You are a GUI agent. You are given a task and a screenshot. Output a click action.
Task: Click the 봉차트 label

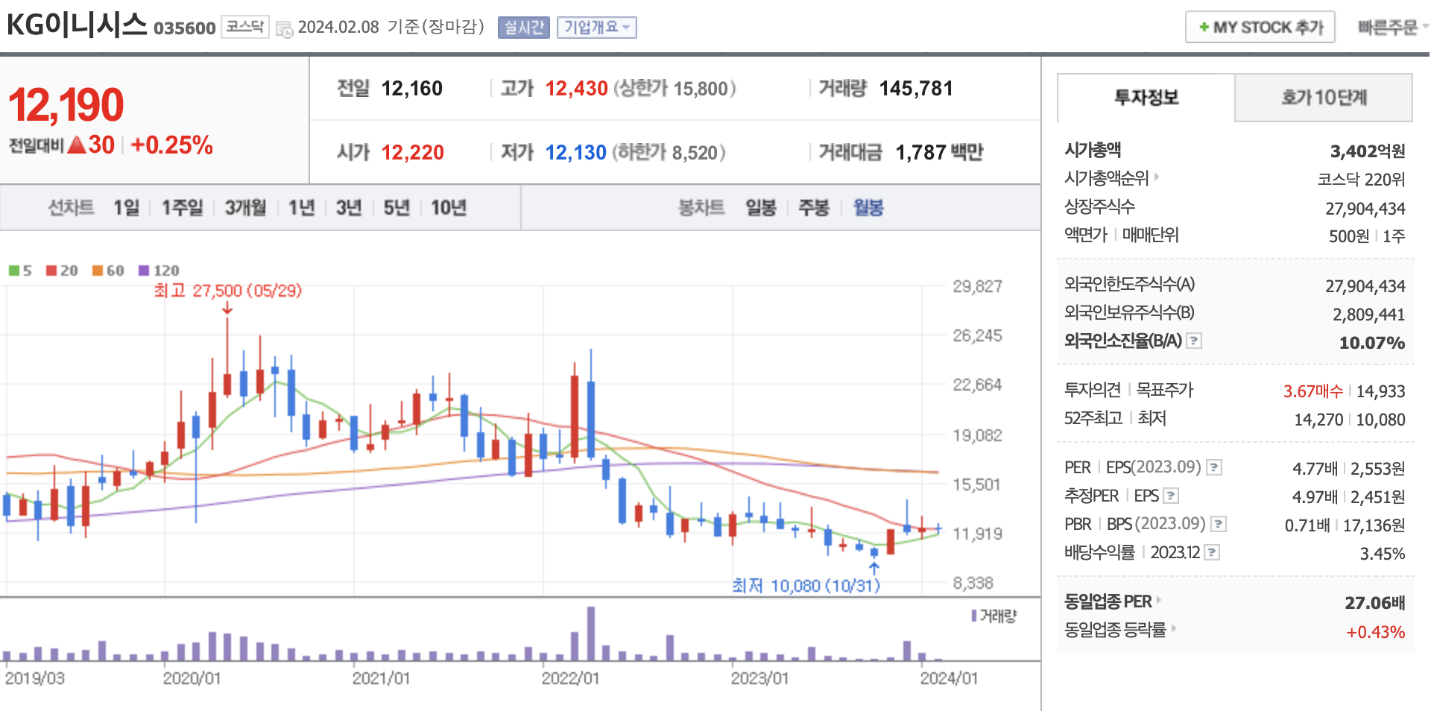click(701, 207)
